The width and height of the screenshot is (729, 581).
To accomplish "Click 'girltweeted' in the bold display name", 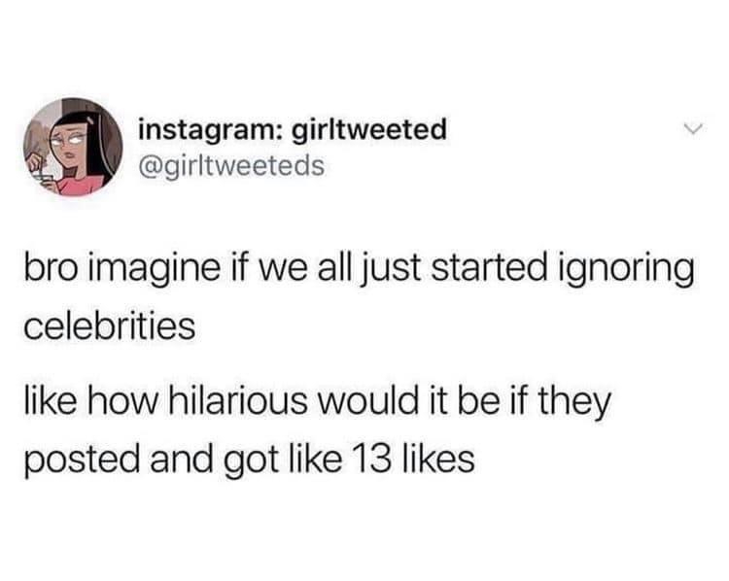I will tap(369, 129).
